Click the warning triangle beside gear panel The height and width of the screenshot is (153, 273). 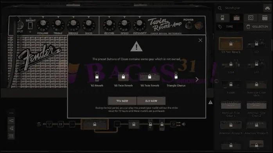(210, 102)
